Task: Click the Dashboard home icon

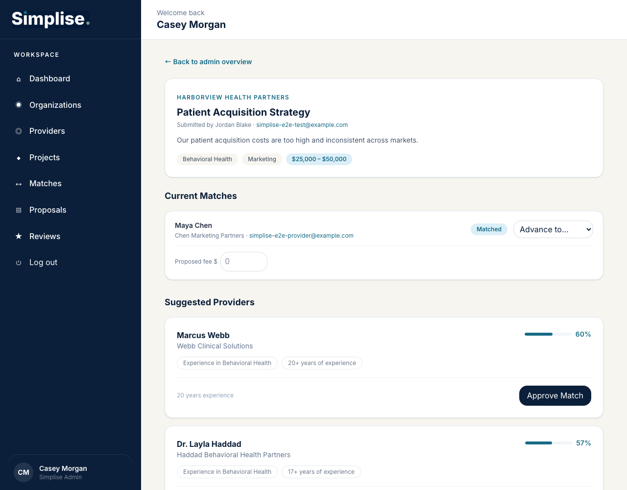Action: [19, 79]
